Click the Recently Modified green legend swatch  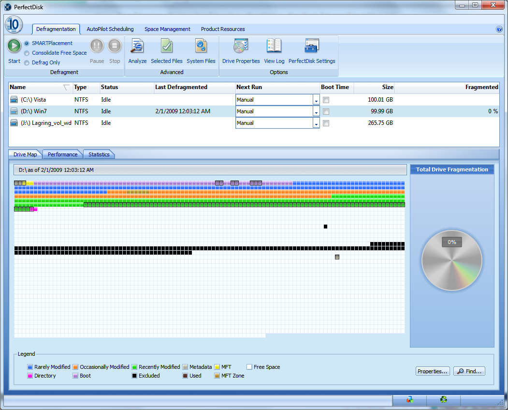click(x=134, y=367)
